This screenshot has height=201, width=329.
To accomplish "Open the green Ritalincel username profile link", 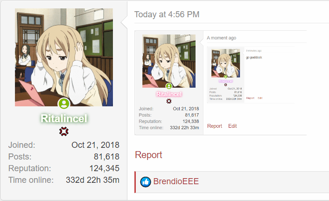I will tap(64, 118).
